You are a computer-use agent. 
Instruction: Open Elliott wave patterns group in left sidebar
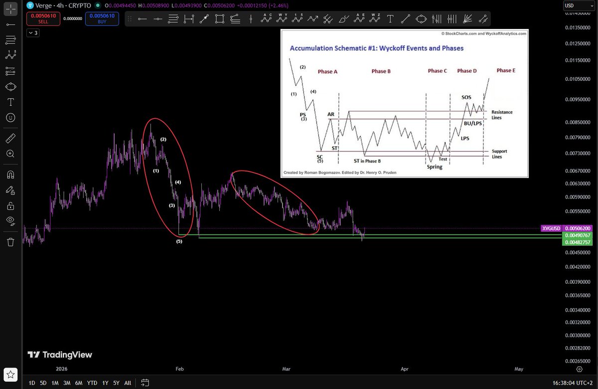click(x=10, y=55)
